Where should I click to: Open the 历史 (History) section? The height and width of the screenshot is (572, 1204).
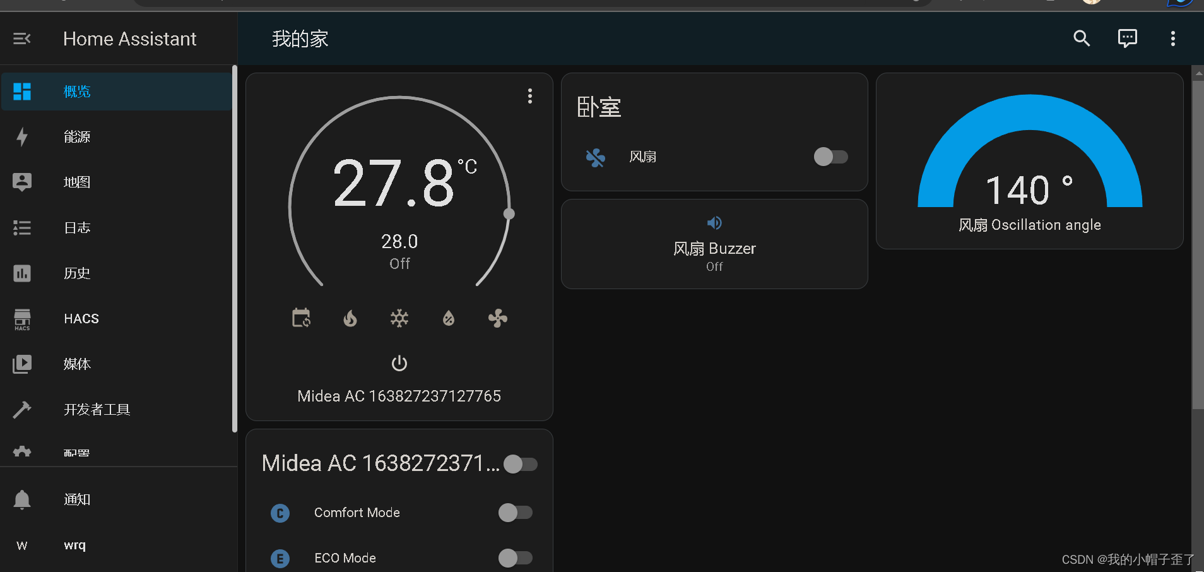76,273
